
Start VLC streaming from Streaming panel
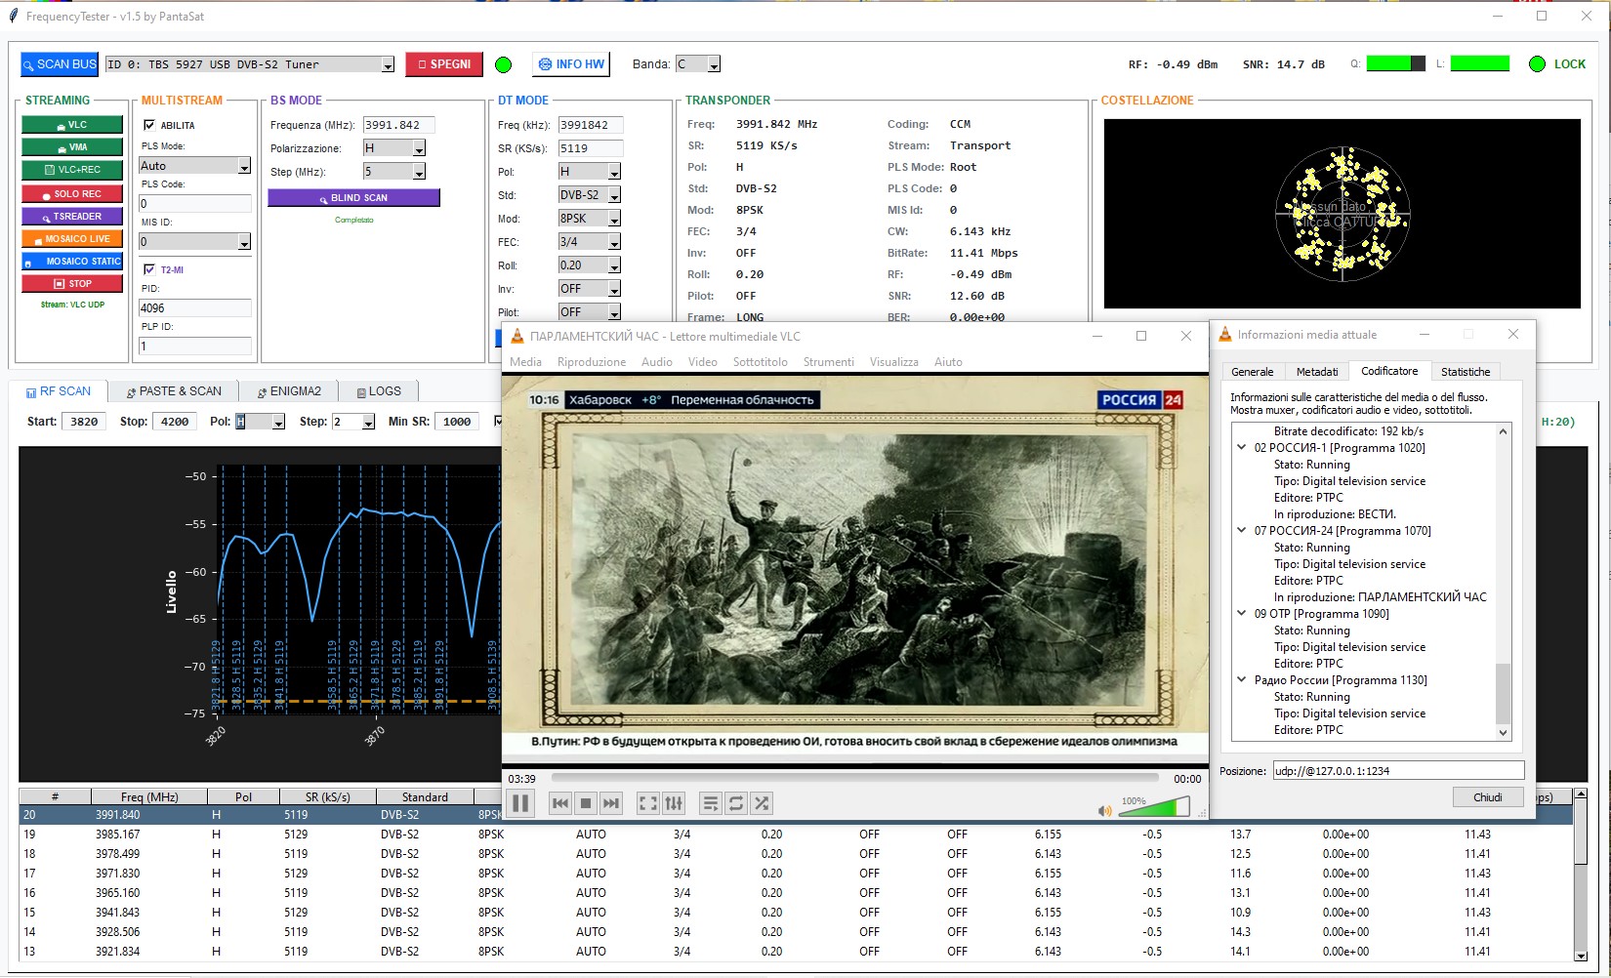(72, 125)
